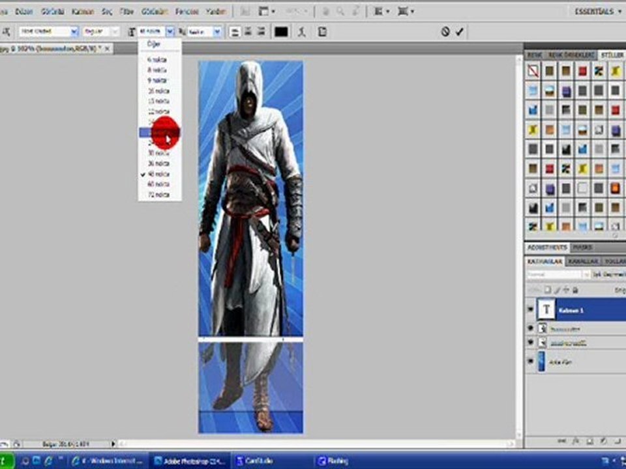Toggle visibility of the third layer
626x469 pixels.
(x=531, y=342)
